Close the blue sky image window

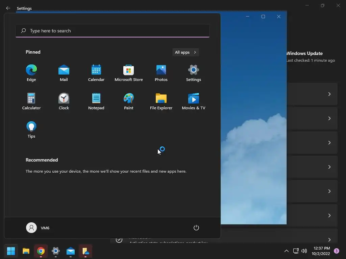279,17
